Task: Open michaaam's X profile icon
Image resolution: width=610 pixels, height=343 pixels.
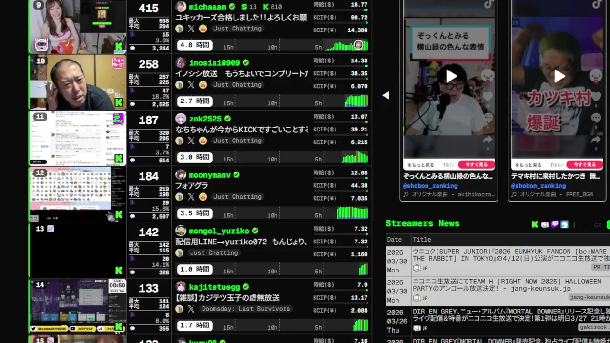Action: coord(191,29)
